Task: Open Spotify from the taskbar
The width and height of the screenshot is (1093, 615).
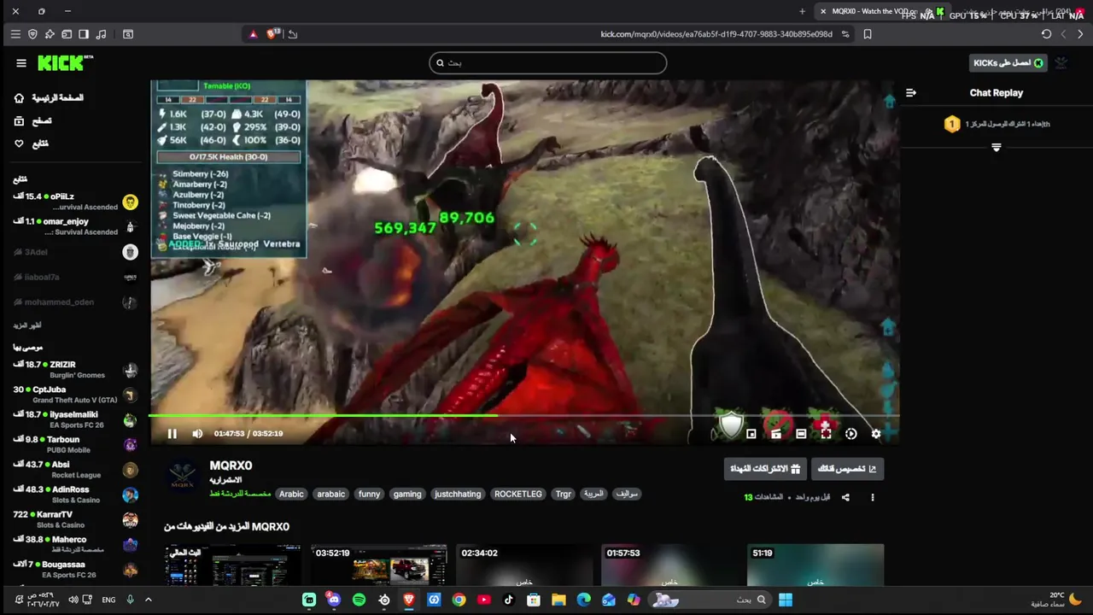Action: tap(359, 600)
